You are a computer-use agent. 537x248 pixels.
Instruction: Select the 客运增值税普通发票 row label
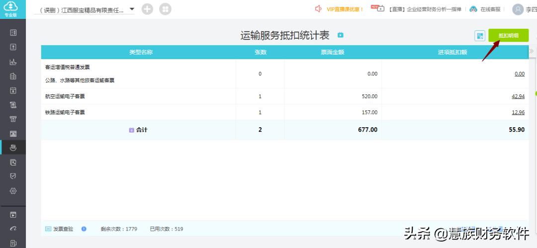68,67
